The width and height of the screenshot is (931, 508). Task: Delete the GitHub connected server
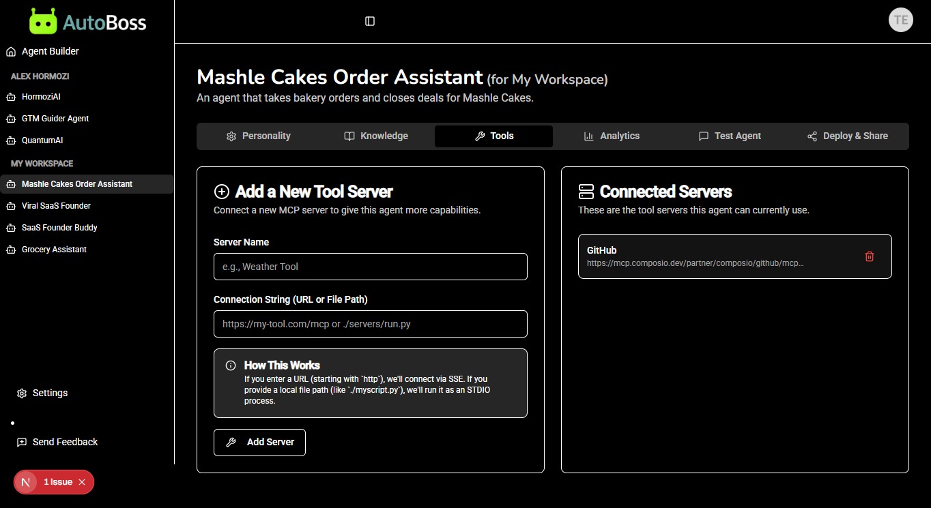tap(869, 256)
